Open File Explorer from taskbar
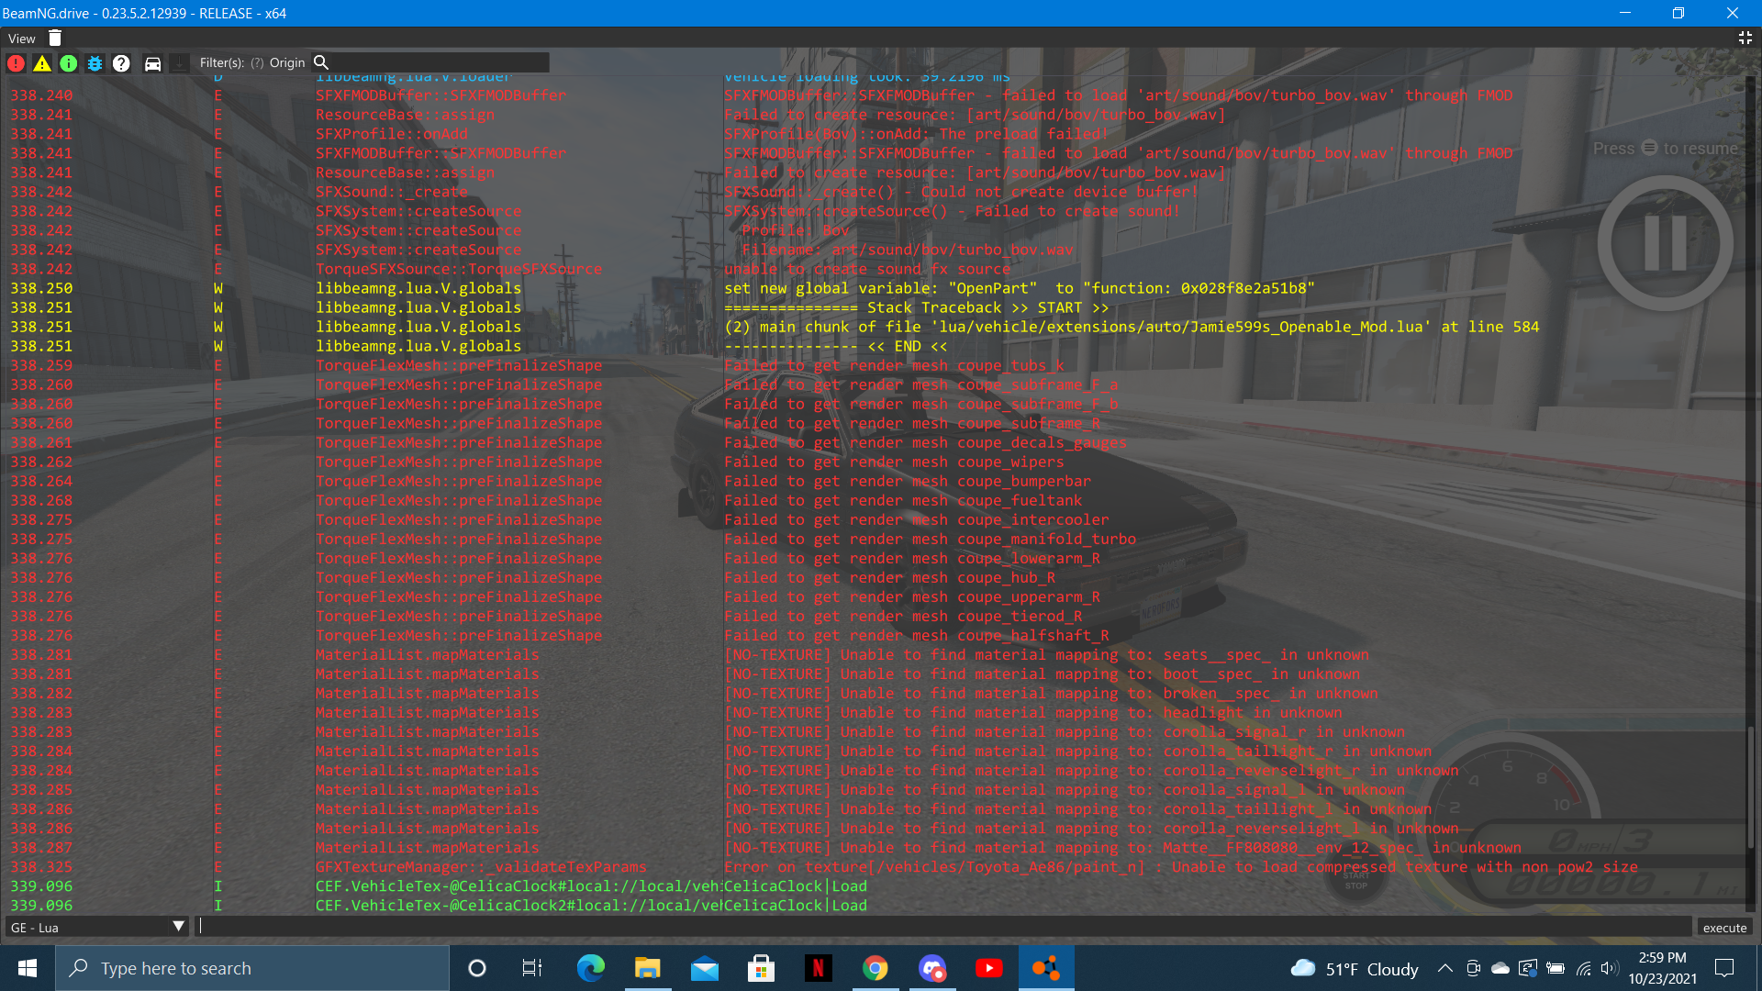 647,968
